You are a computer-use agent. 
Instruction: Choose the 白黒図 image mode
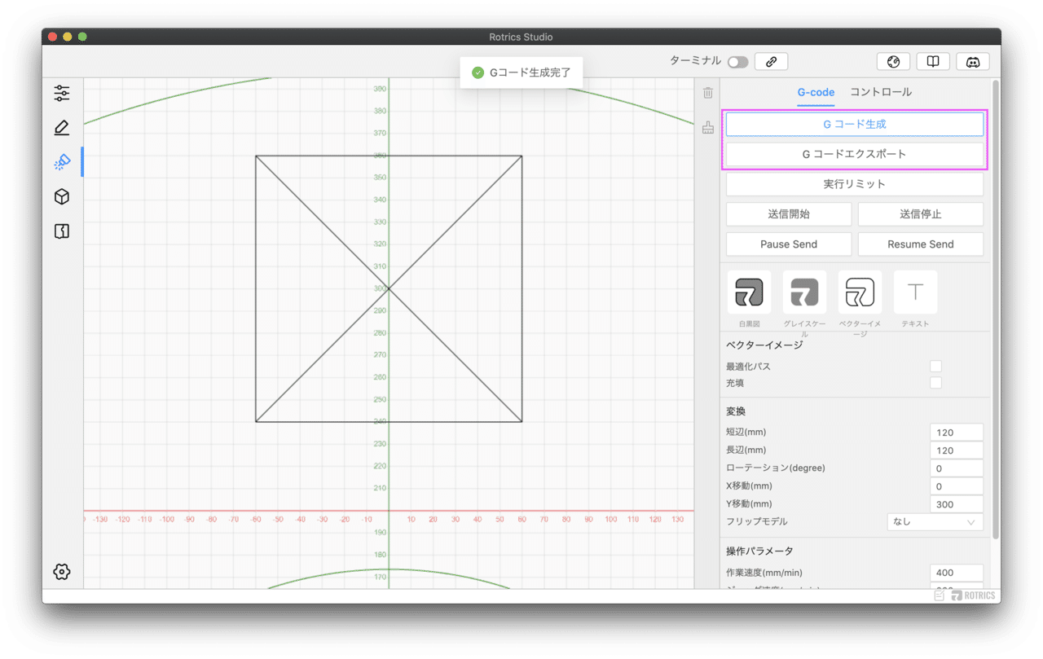(749, 292)
